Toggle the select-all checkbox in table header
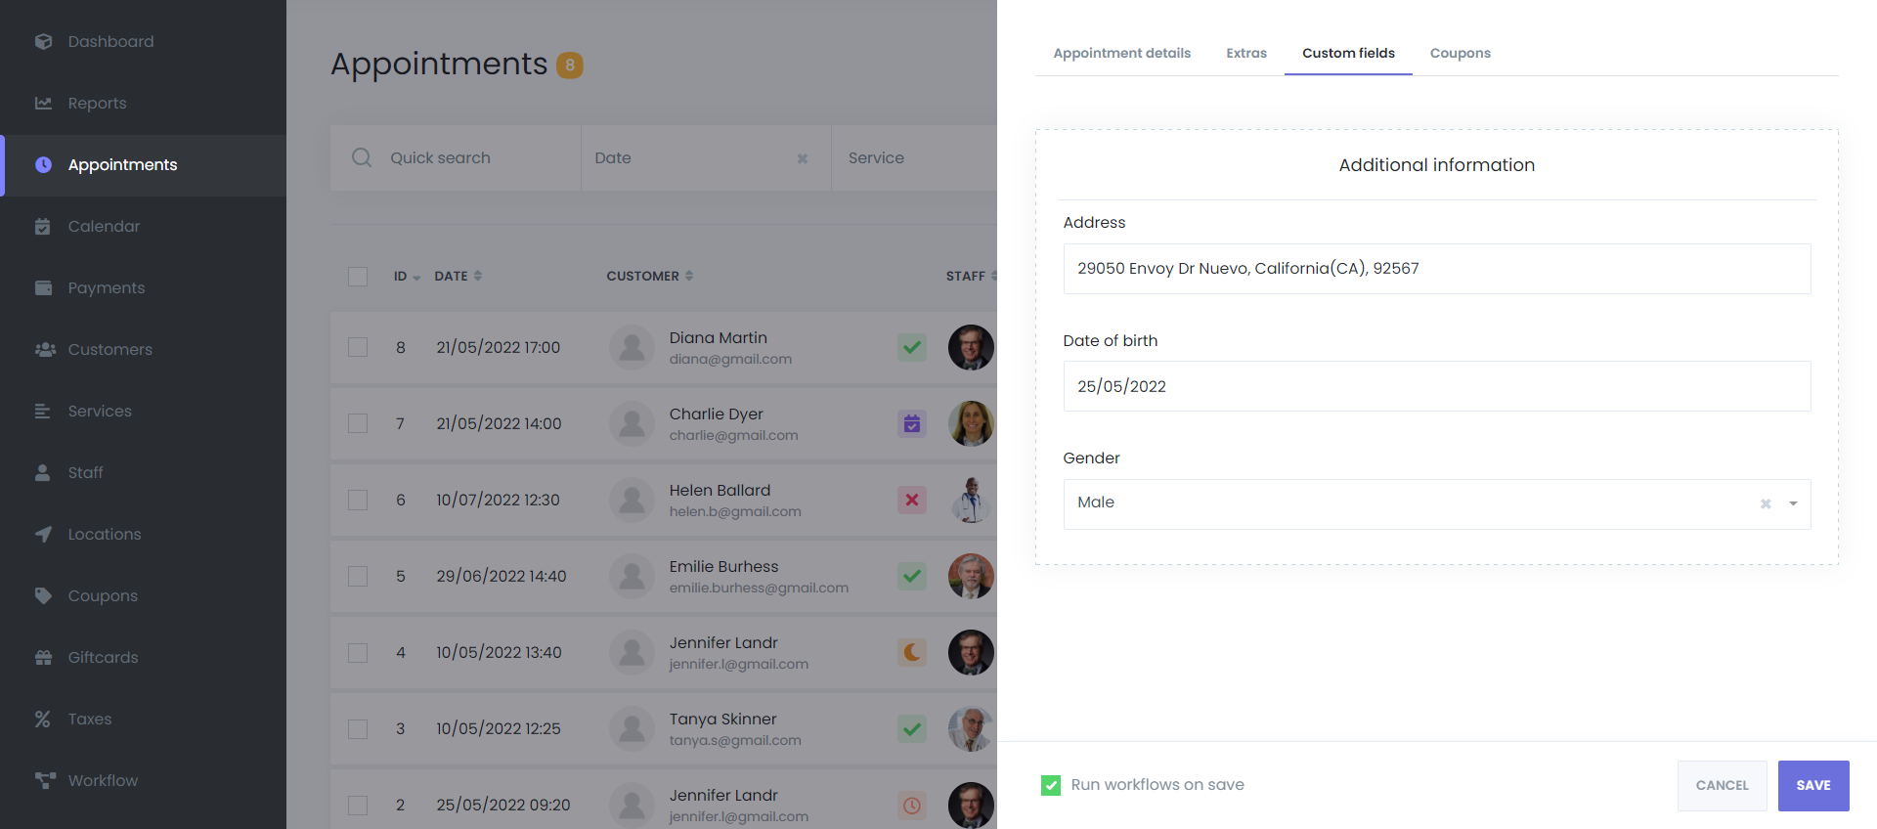This screenshot has height=829, width=1877. pyautogui.click(x=358, y=277)
